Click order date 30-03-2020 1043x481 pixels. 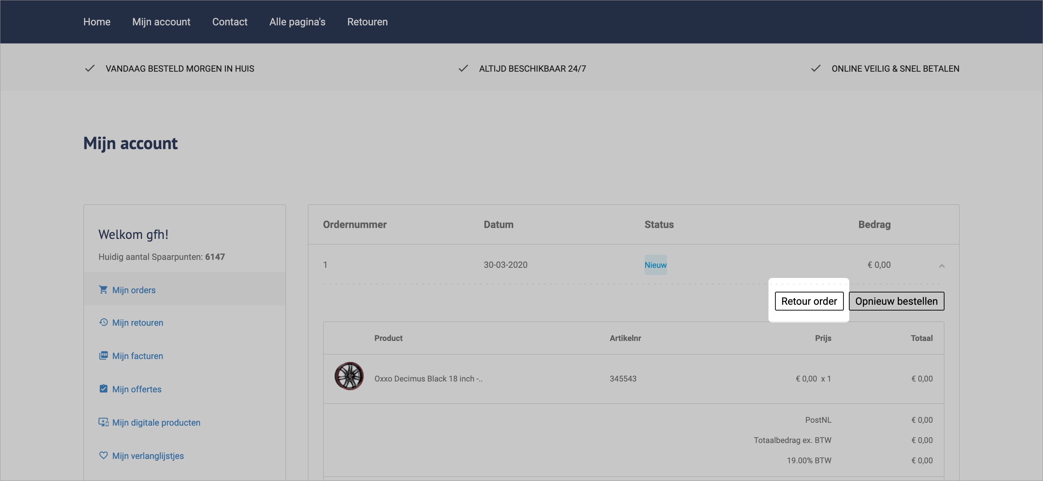(505, 265)
